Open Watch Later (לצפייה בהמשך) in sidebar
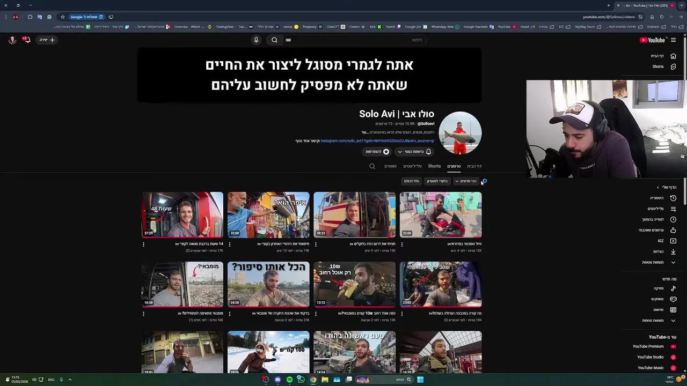Screen dimensions: 687x386 point(659,219)
